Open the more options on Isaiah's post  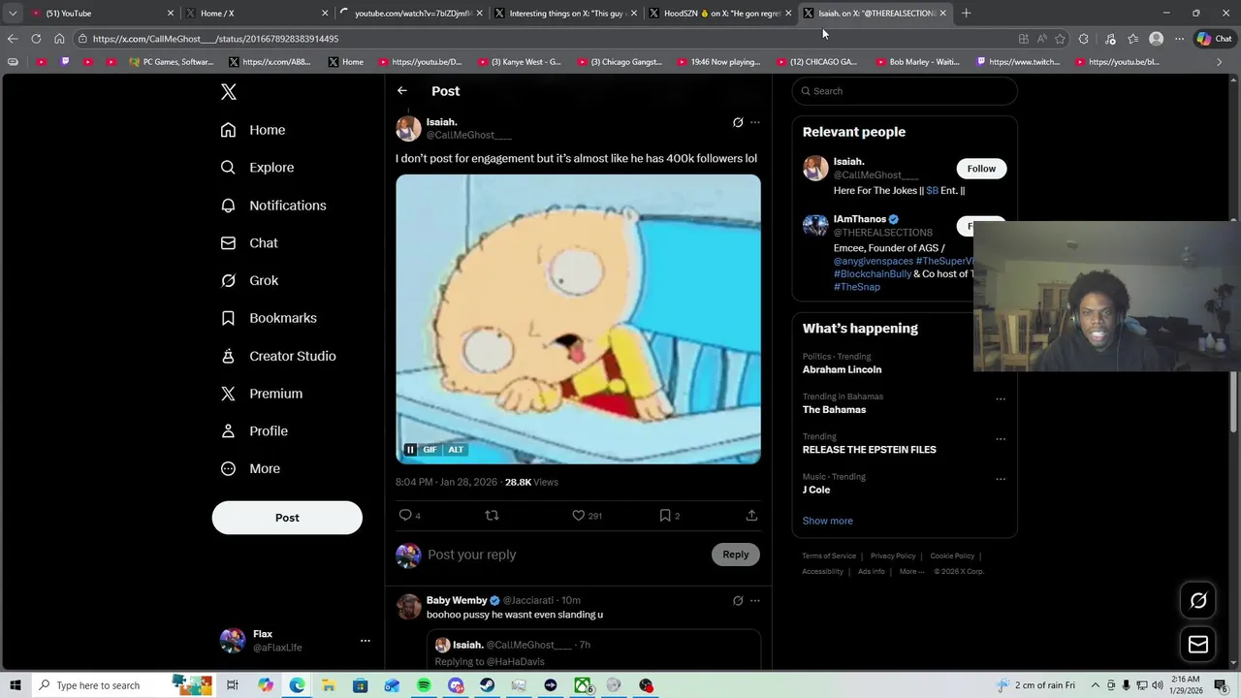[x=755, y=123]
